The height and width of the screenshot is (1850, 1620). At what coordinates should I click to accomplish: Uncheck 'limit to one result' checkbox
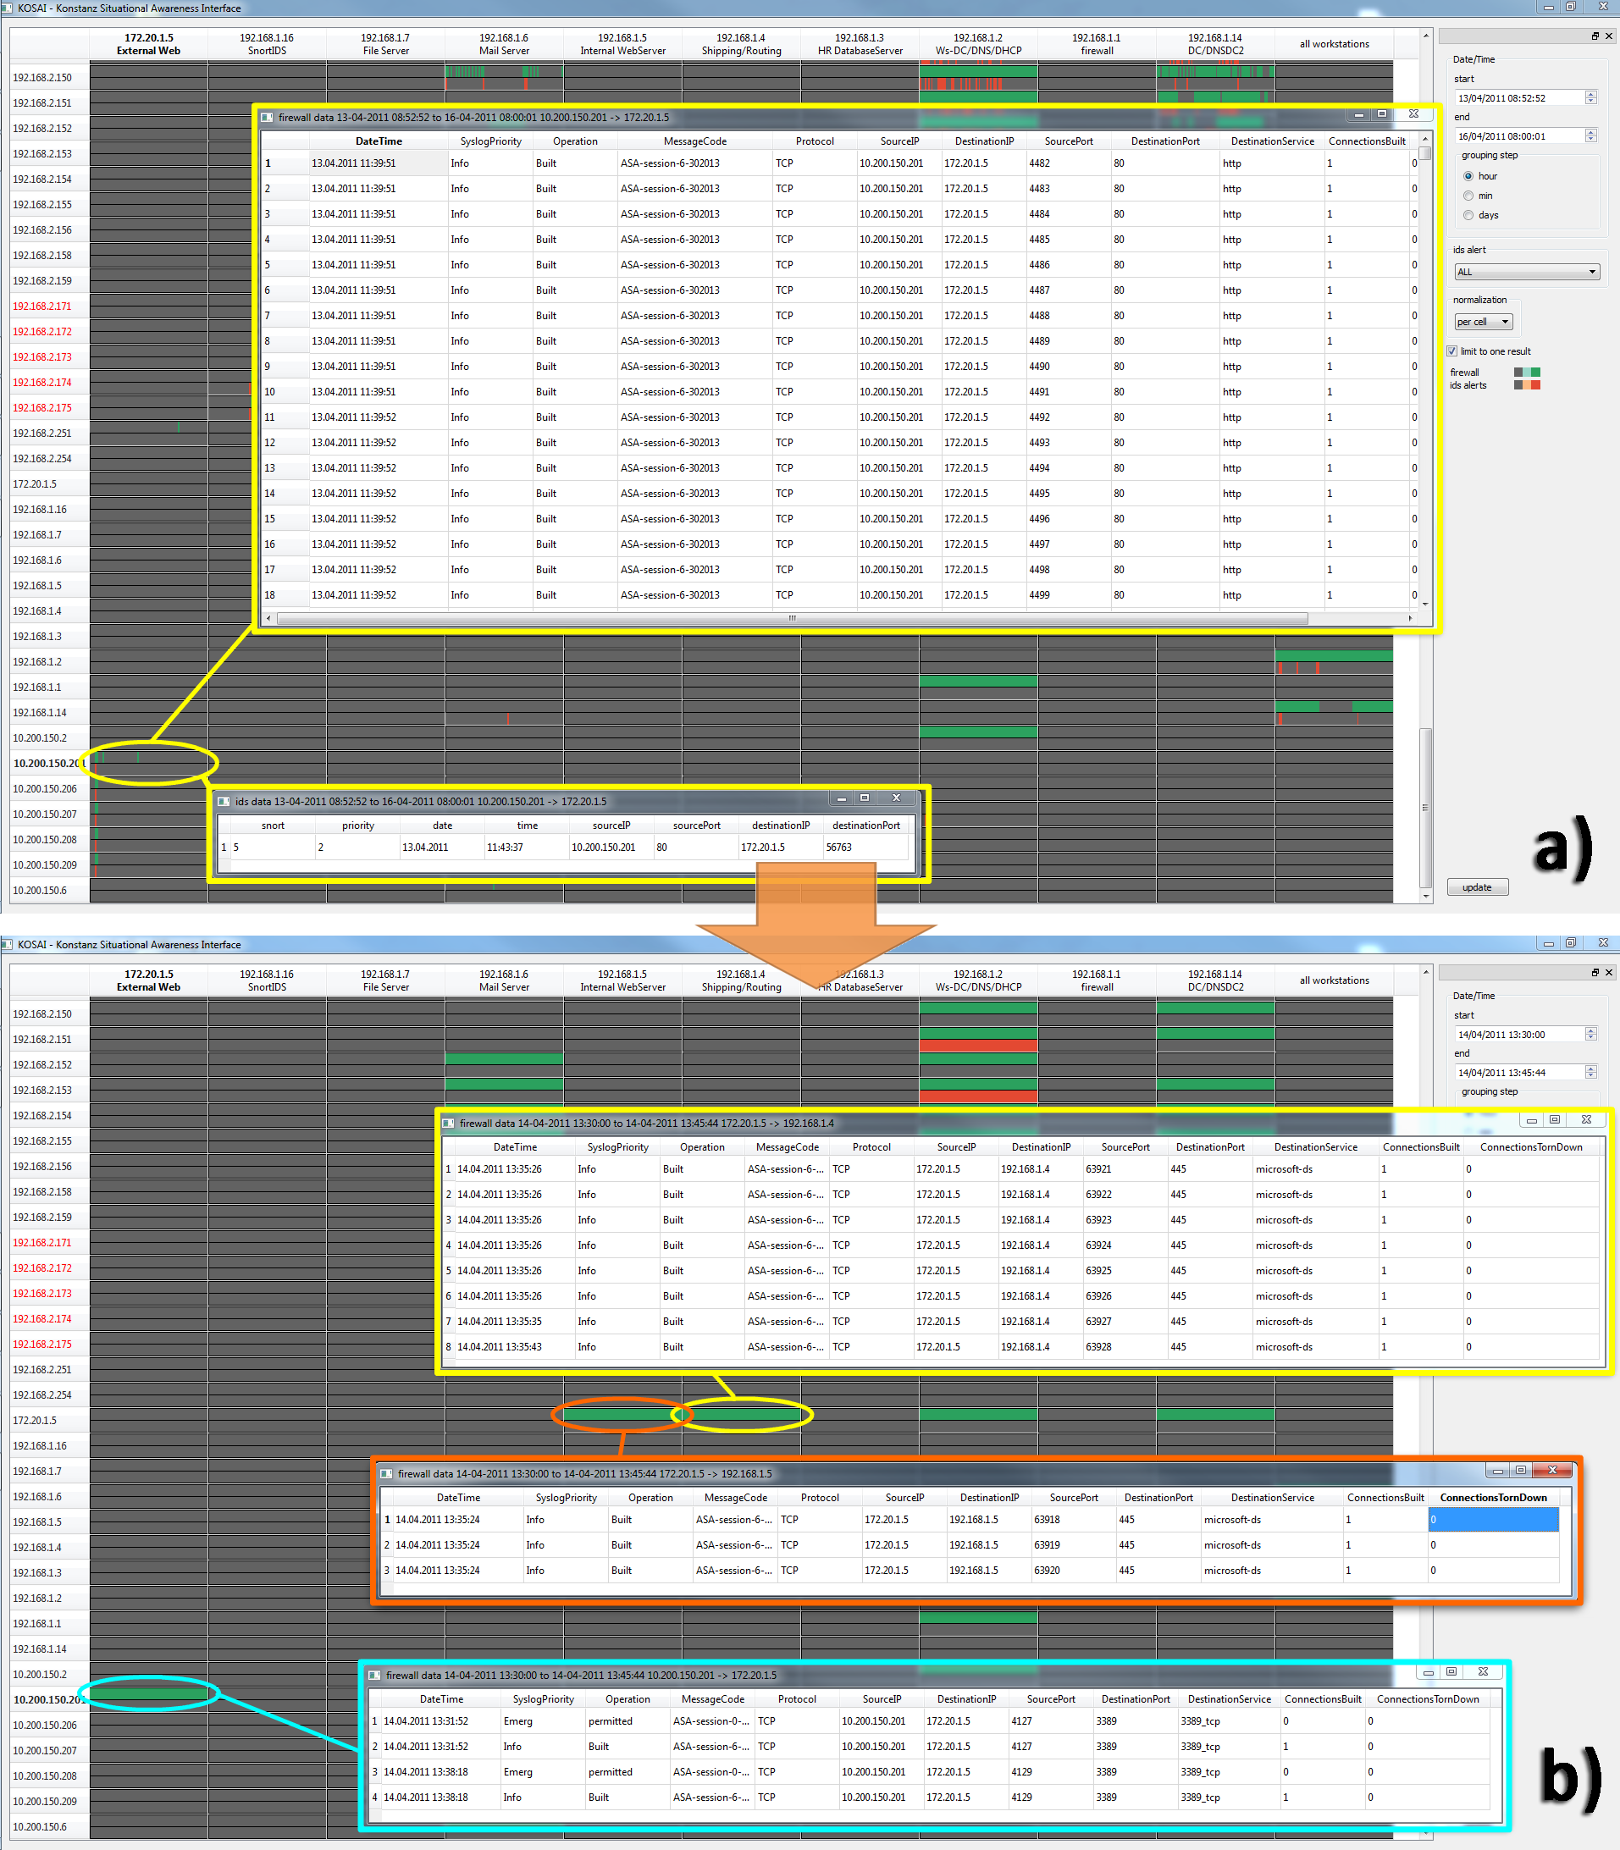1451,351
